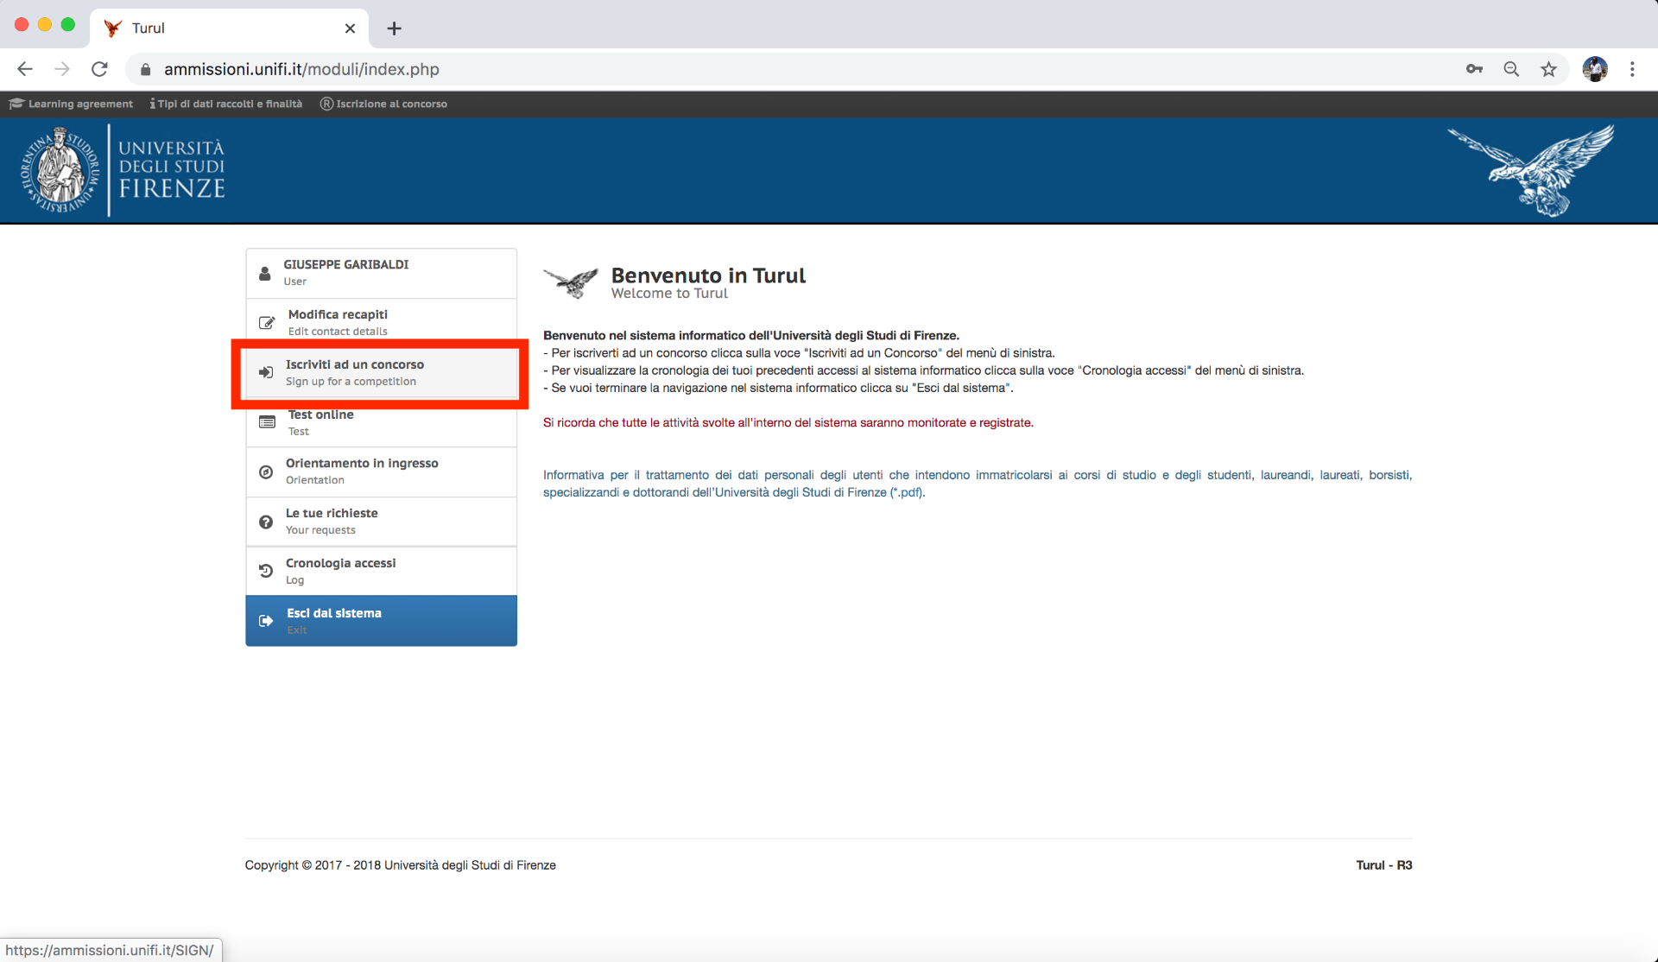Click the question mark requests icon
The height and width of the screenshot is (962, 1658).
(266, 522)
